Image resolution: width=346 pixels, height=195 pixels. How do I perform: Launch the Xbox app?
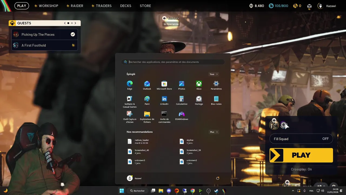[x=199, y=85]
